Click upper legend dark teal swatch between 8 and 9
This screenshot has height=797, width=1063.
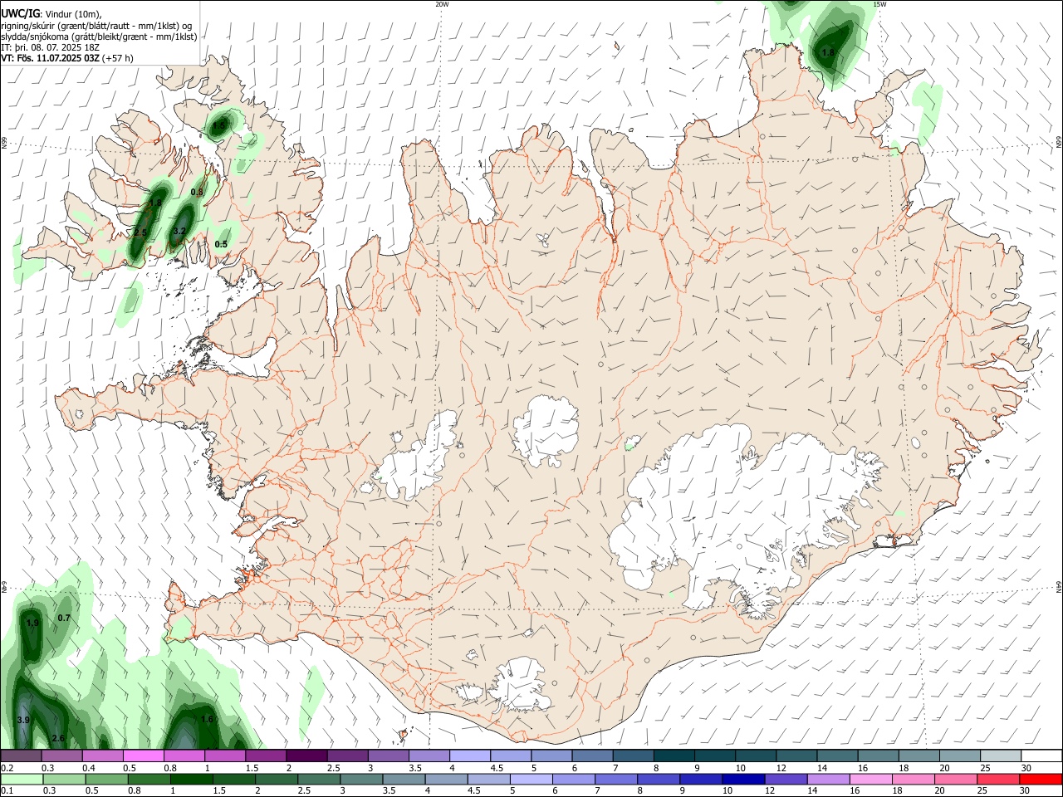(x=673, y=756)
